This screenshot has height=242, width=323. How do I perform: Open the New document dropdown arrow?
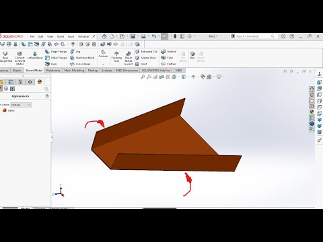pyautogui.click(x=116, y=36)
